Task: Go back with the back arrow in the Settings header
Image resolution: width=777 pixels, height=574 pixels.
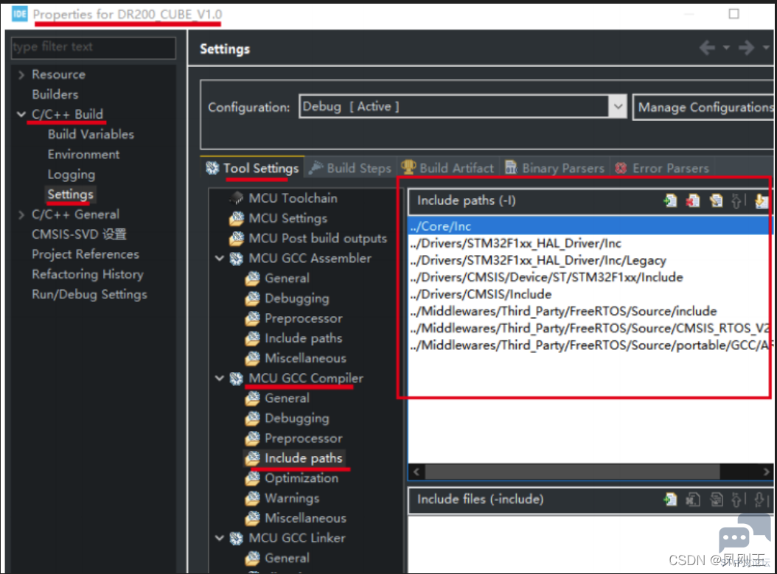Action: point(707,48)
